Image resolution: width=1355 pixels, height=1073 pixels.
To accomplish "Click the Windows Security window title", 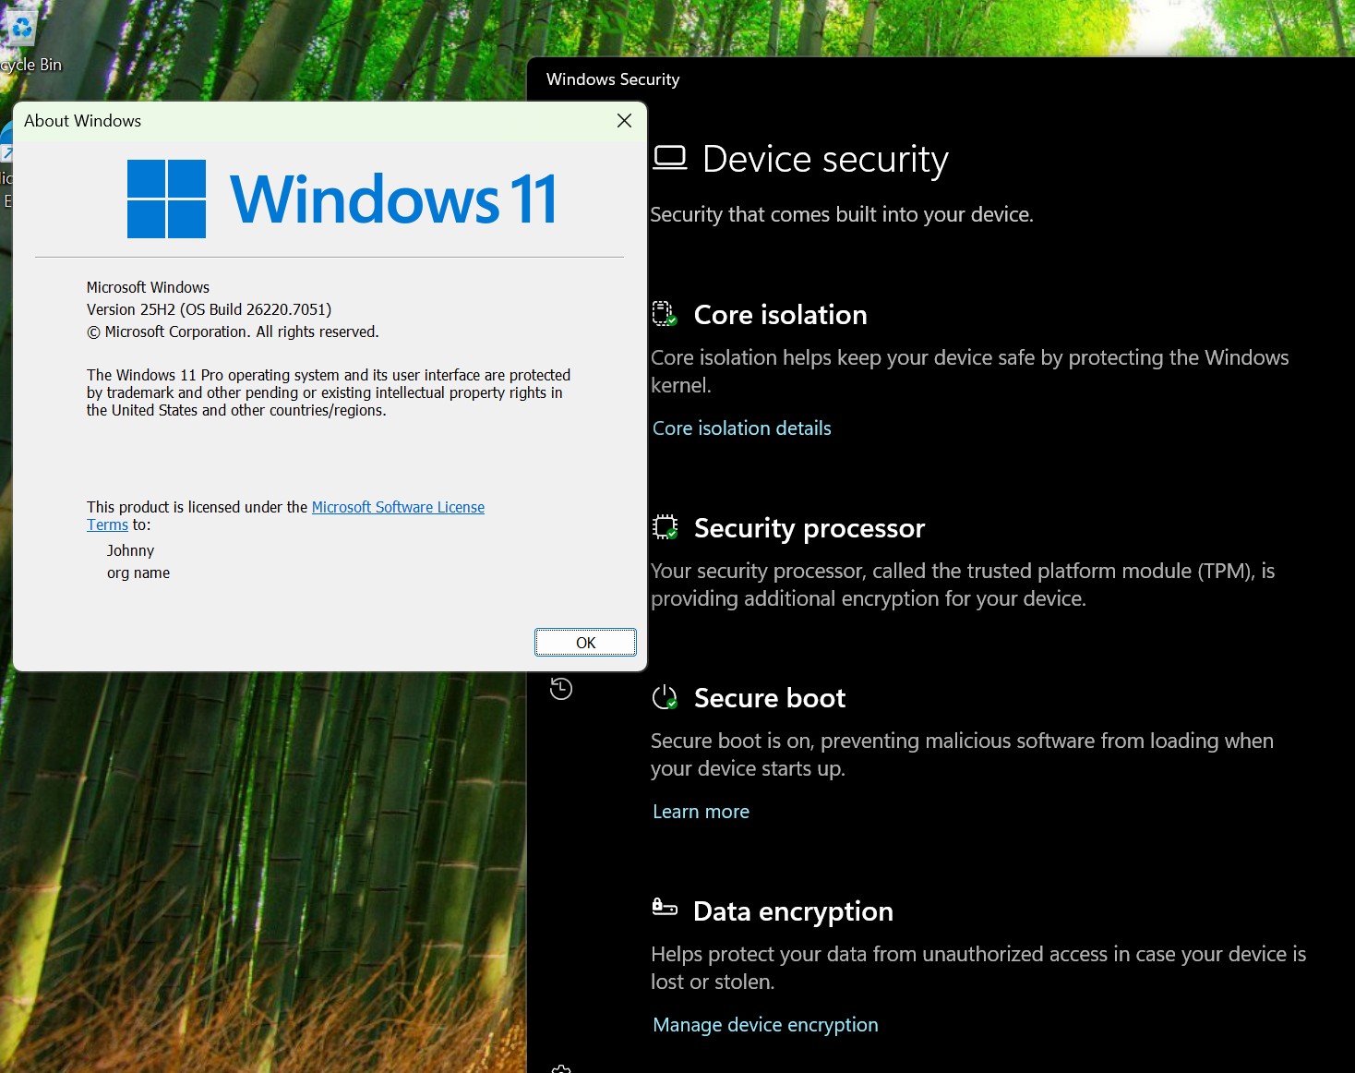I will pos(612,79).
